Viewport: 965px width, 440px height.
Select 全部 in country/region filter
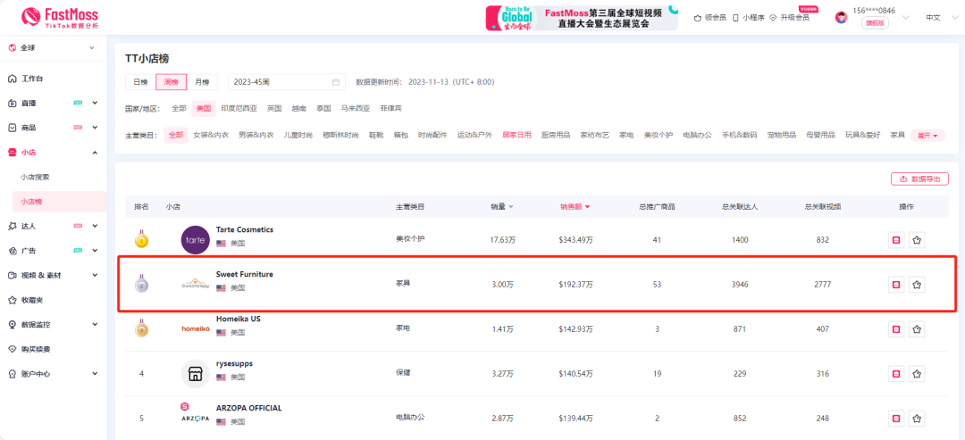coord(179,108)
